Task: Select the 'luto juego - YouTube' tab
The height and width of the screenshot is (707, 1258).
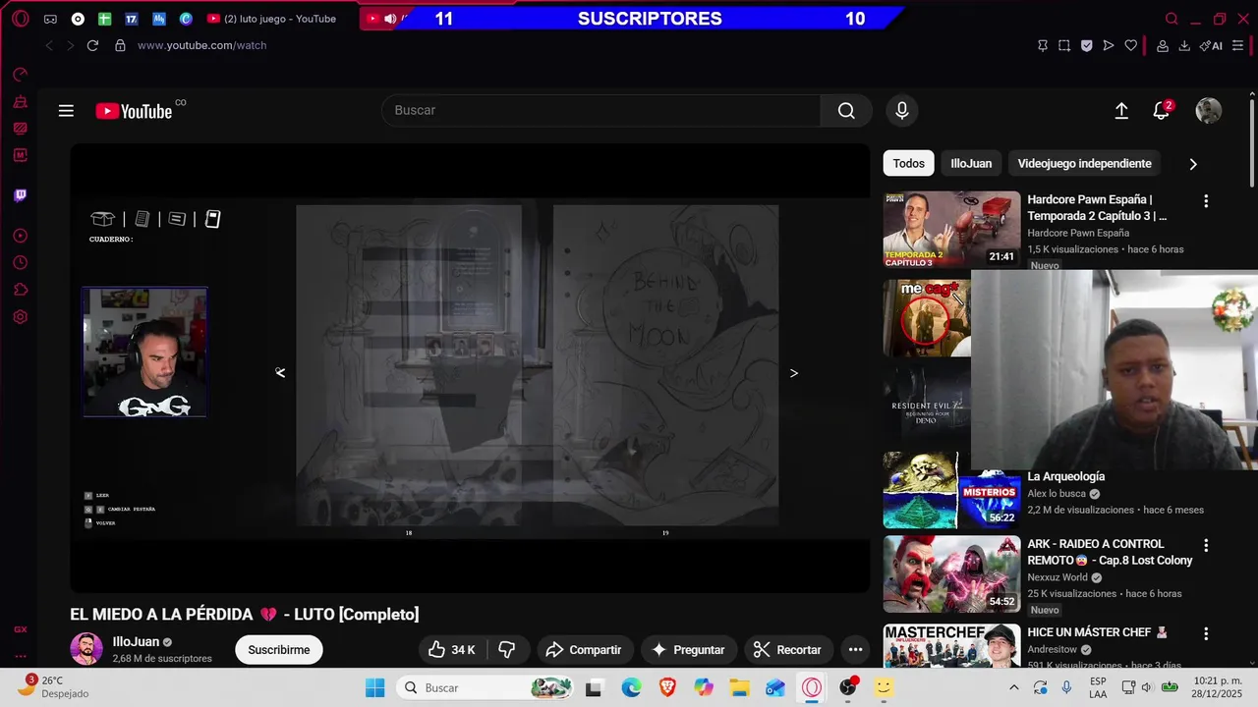Action: [x=272, y=19]
